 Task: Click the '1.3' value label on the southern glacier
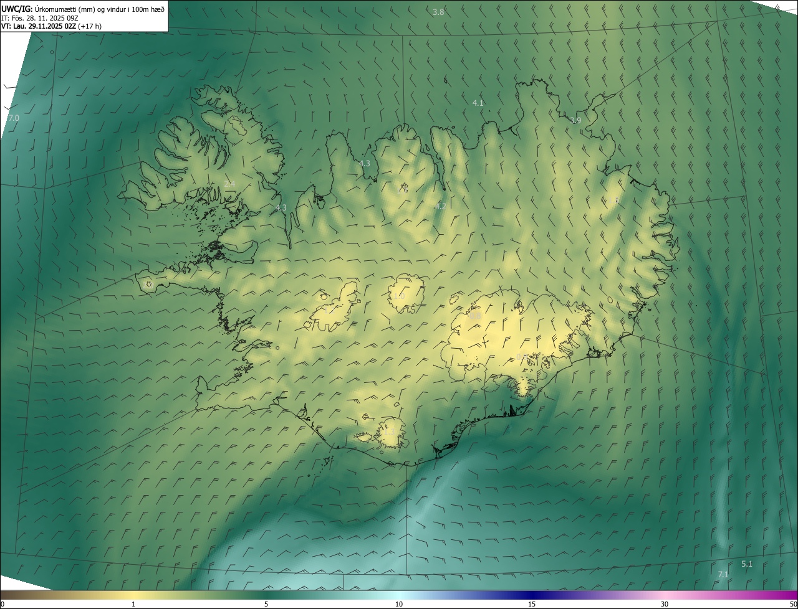[388, 431]
